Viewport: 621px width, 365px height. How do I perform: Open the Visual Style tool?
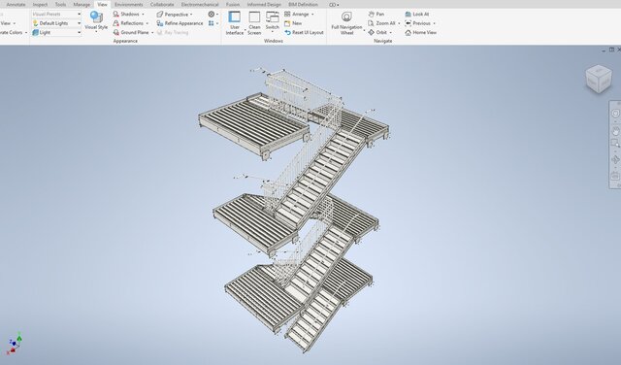96,21
